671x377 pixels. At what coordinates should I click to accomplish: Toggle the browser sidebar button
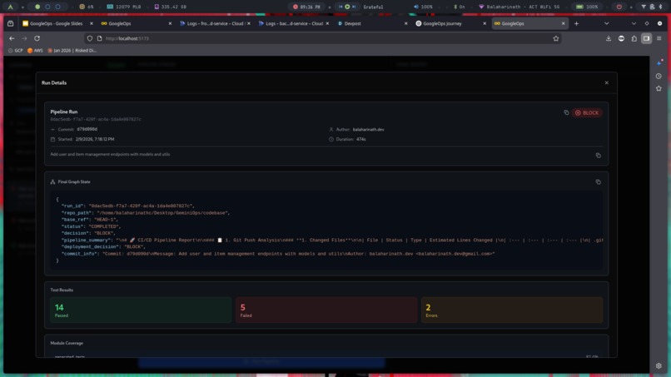tap(646, 38)
